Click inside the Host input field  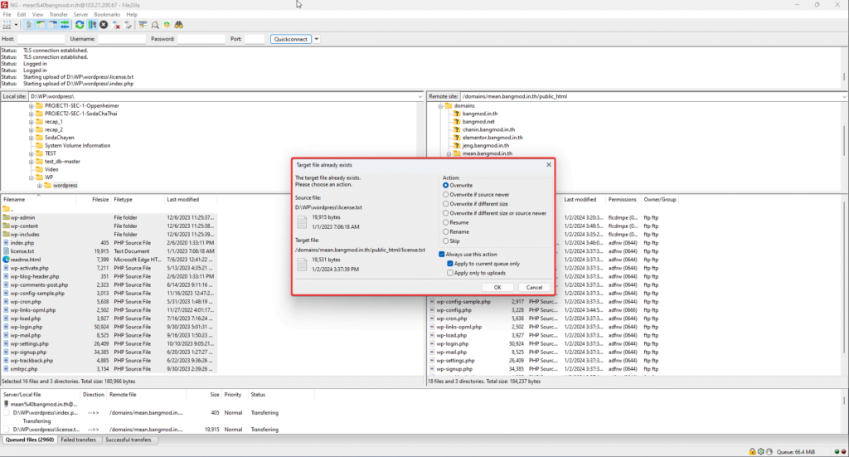coord(41,39)
